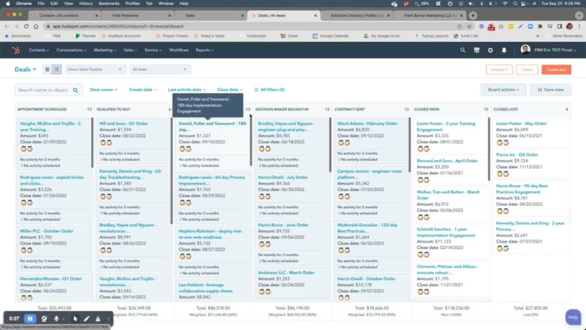Click the user avatar photo
Screen dimensions: 586x330
click(525, 50)
